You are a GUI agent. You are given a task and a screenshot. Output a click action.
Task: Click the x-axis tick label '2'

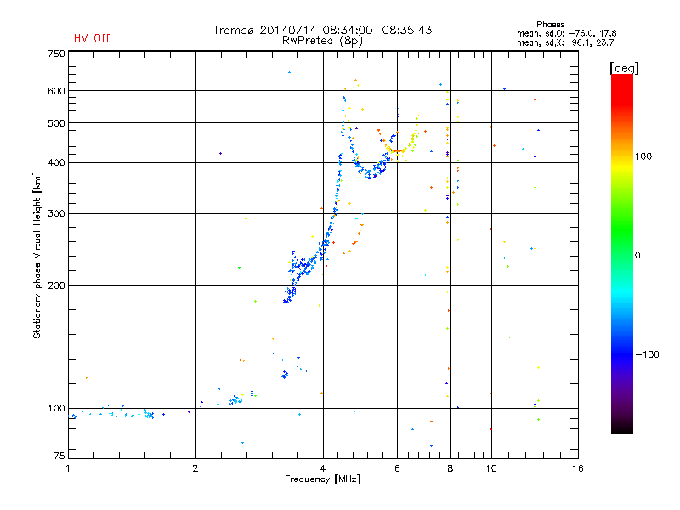click(195, 468)
